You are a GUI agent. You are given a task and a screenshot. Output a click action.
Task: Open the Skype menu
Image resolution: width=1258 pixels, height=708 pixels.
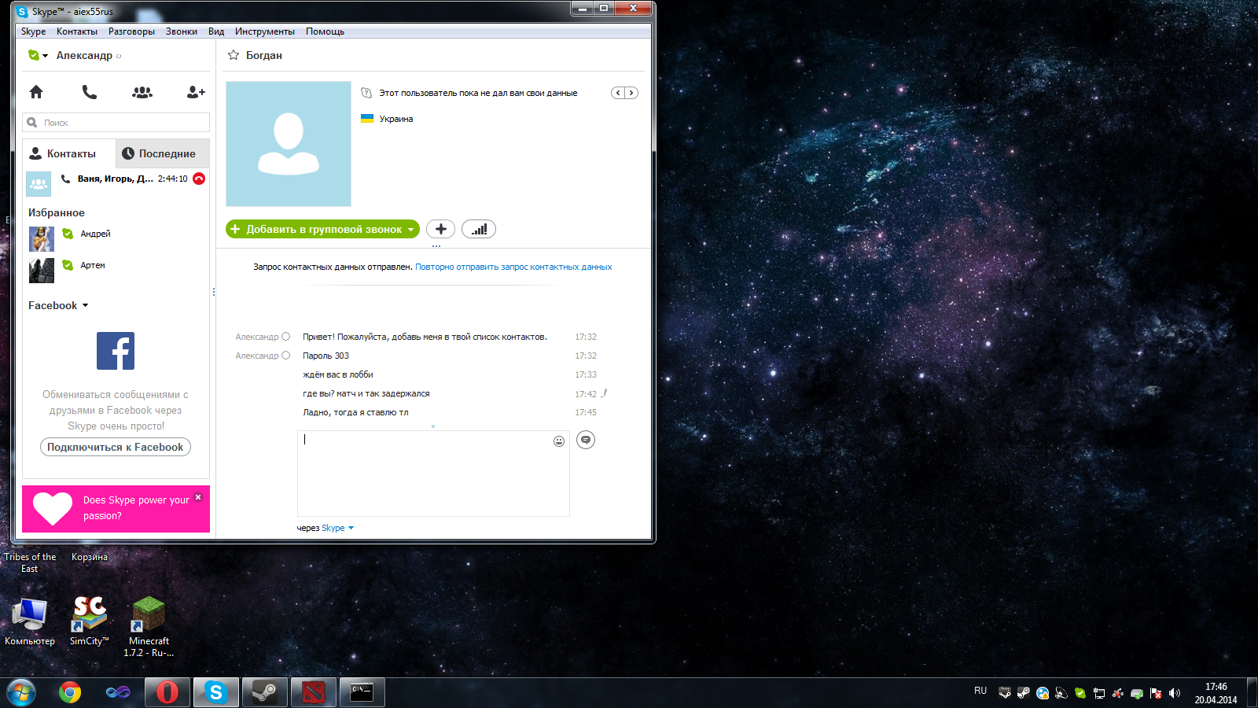tap(33, 31)
